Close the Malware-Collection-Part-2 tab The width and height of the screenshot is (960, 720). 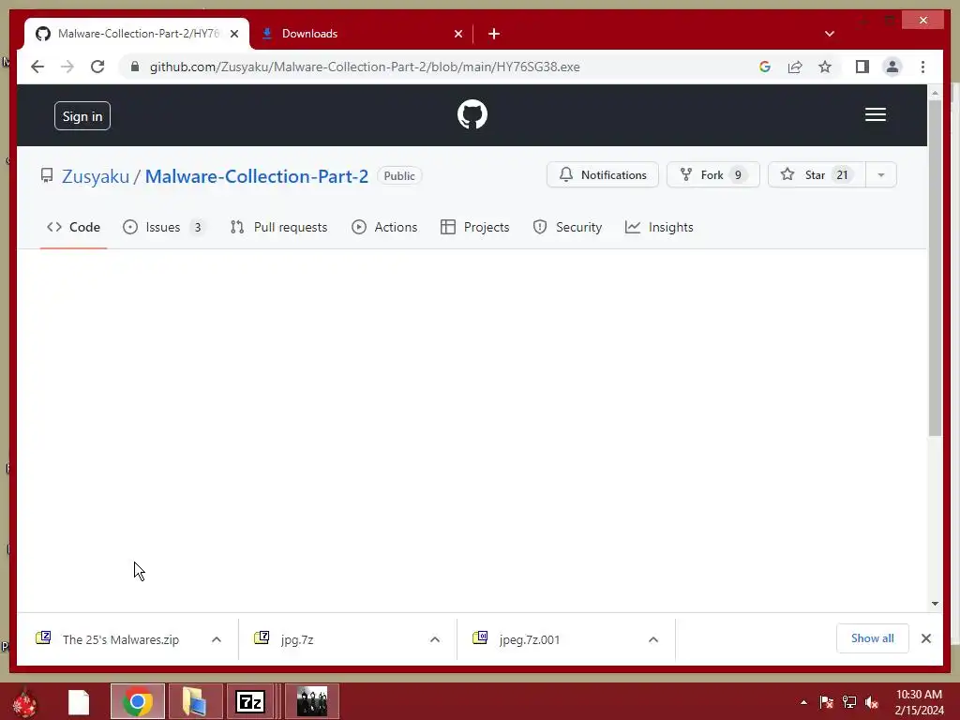pyautogui.click(x=233, y=34)
